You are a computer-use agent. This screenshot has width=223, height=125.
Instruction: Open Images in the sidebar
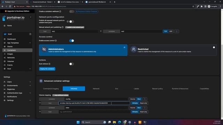click(x=10, y=54)
